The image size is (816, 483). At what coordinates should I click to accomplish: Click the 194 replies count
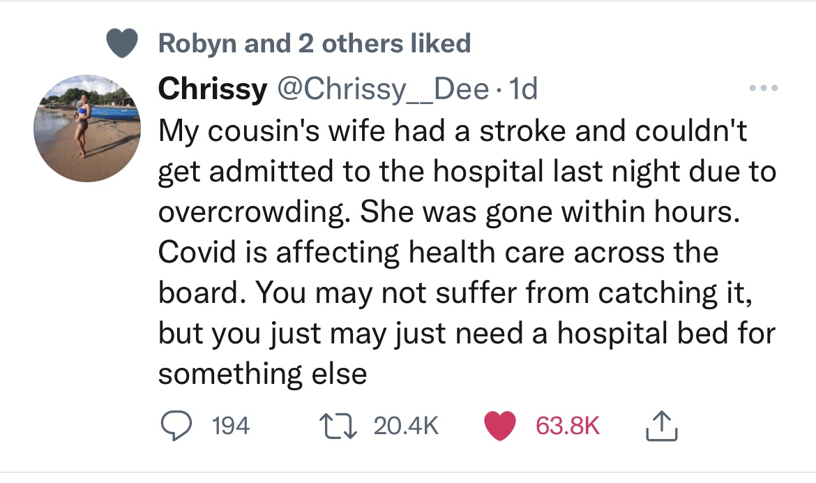230,426
